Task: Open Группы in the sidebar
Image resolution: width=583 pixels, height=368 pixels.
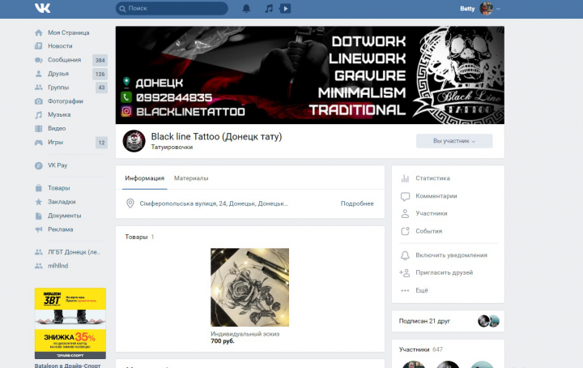Action: [x=58, y=88]
